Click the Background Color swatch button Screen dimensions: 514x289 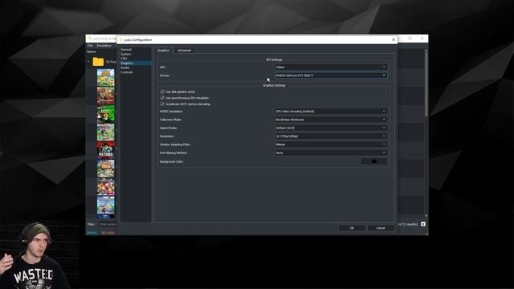pos(374,161)
